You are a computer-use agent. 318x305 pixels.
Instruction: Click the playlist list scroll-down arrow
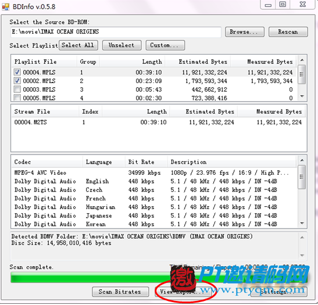[302, 96]
